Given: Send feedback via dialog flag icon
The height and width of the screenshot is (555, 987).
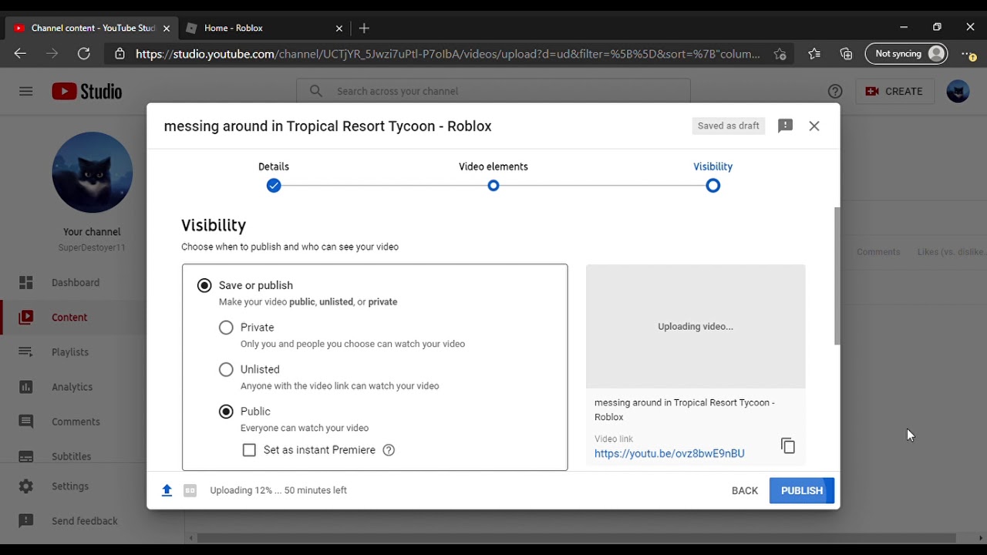Looking at the screenshot, I should [785, 126].
